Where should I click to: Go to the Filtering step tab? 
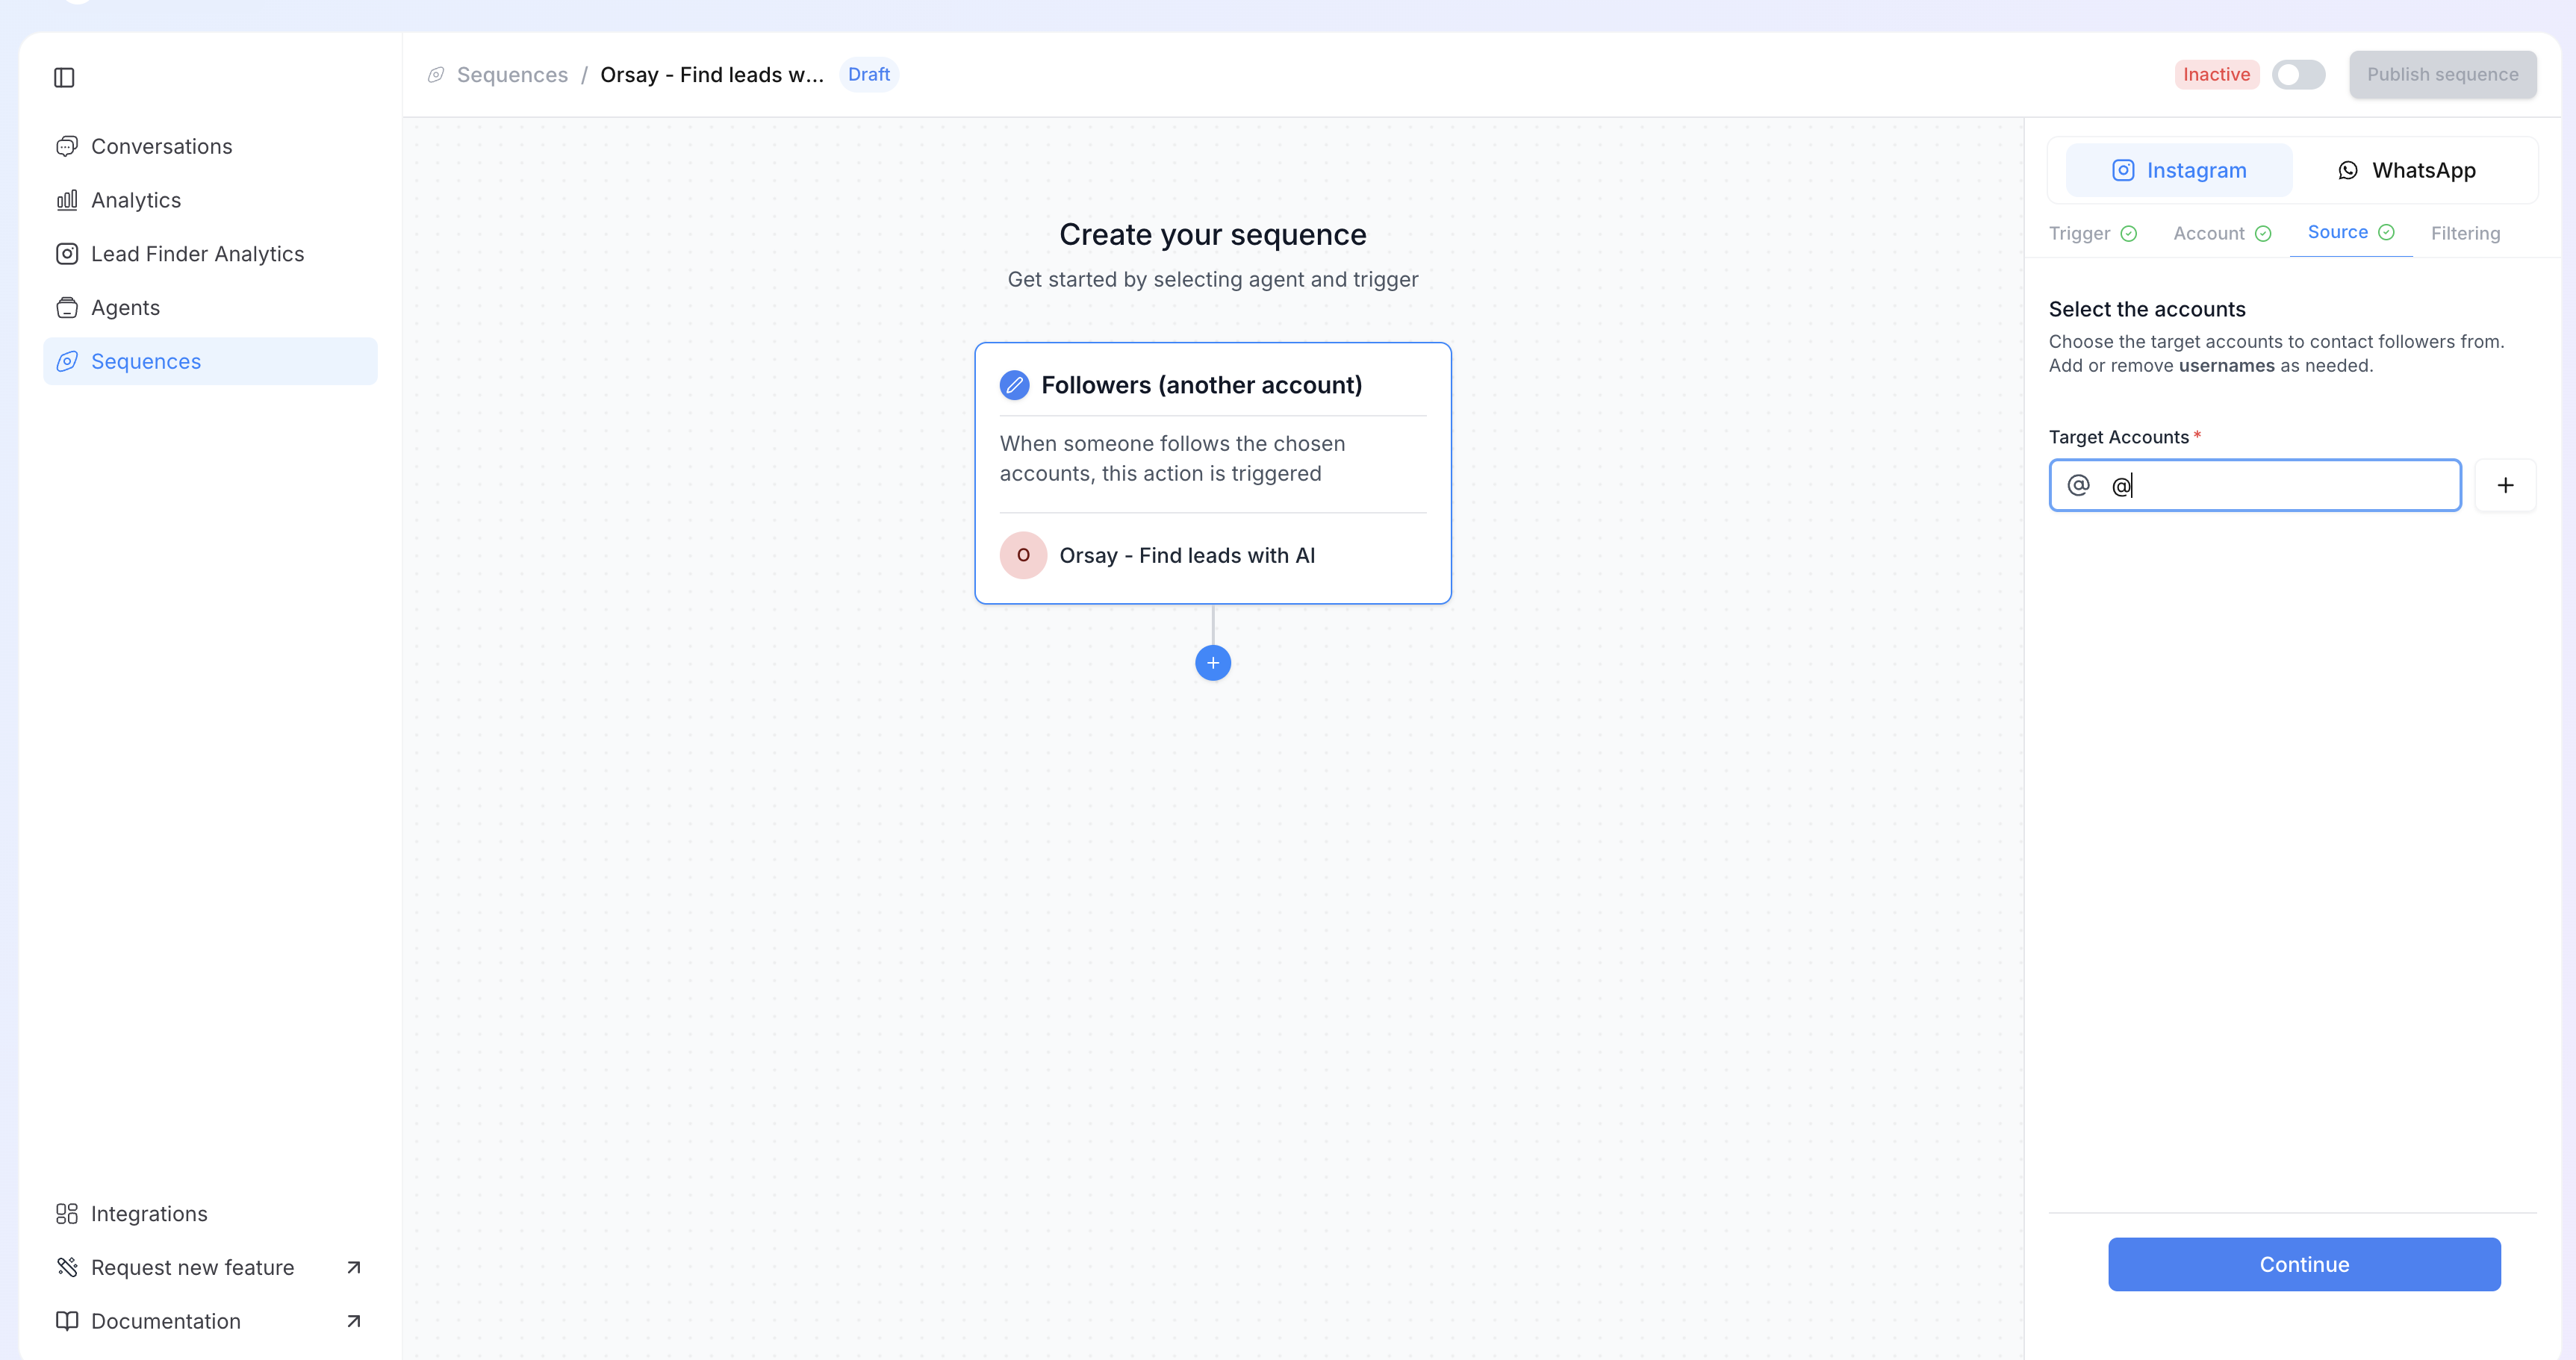click(2465, 234)
